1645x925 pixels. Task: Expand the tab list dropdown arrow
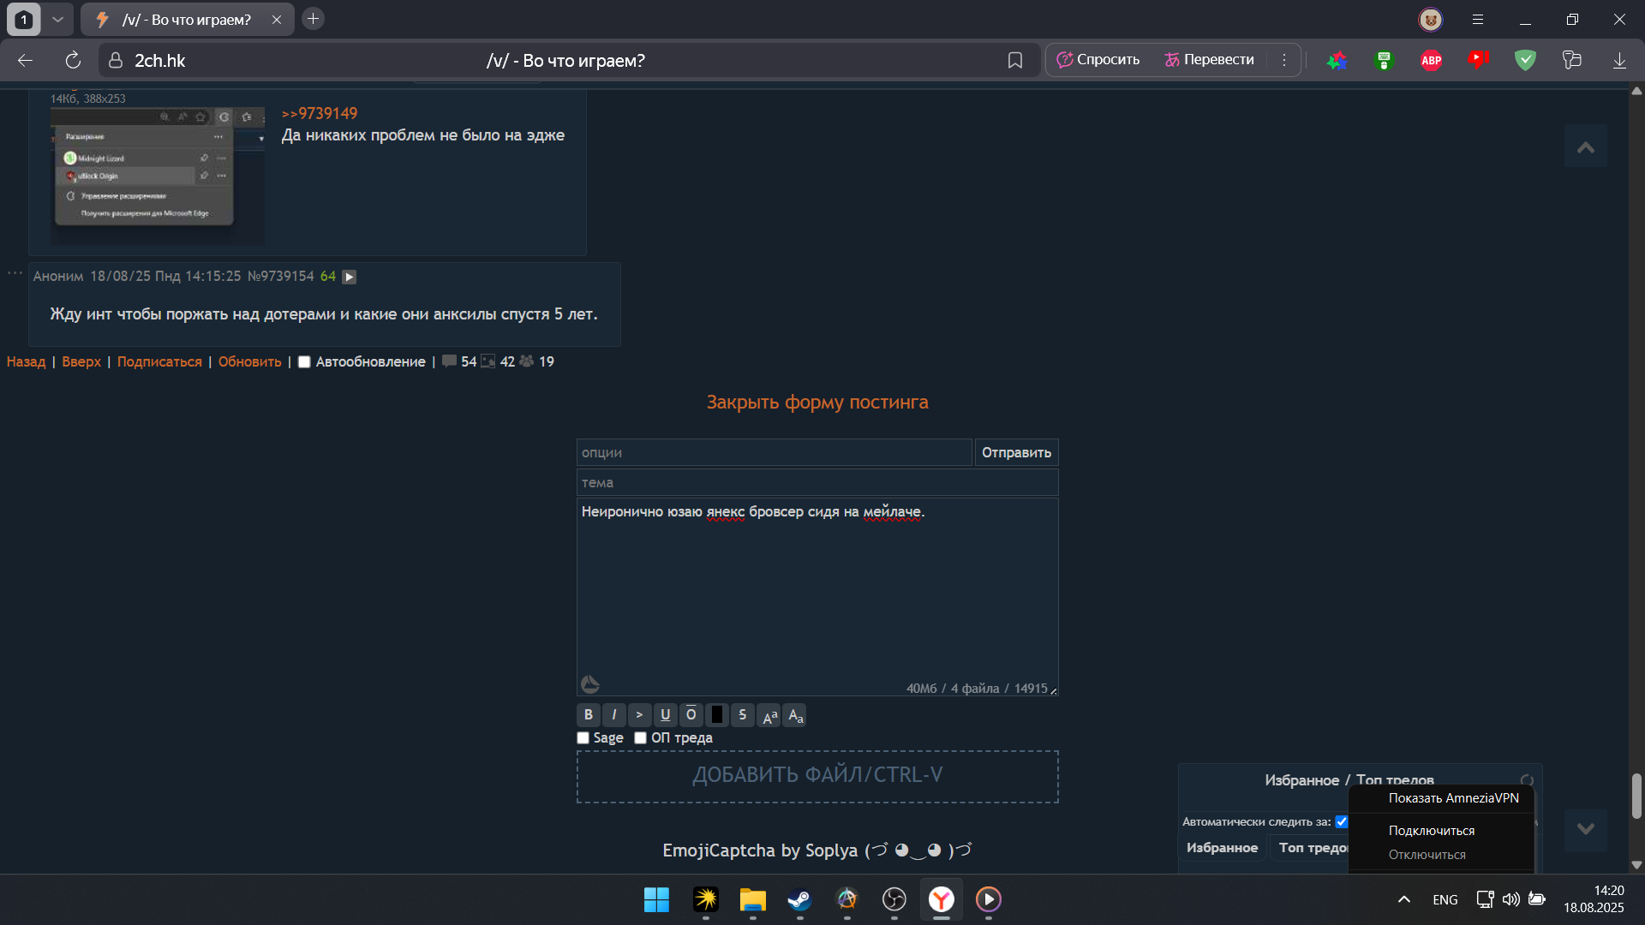tap(57, 19)
